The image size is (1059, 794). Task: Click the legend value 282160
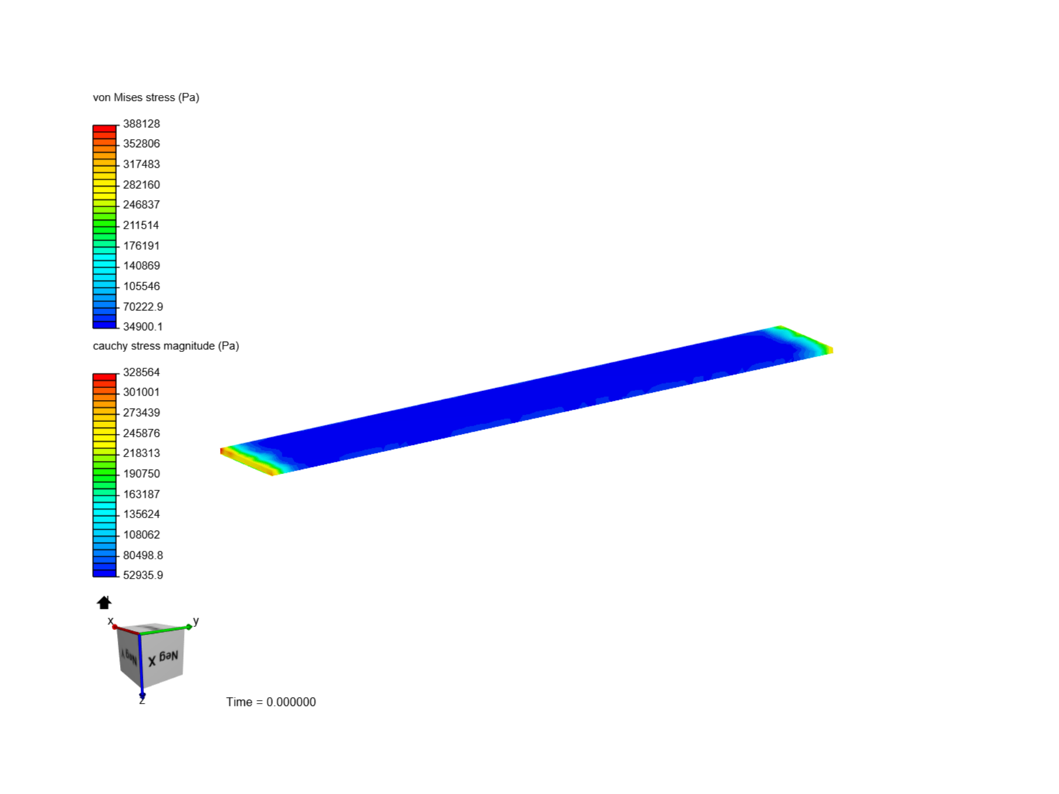coord(141,185)
